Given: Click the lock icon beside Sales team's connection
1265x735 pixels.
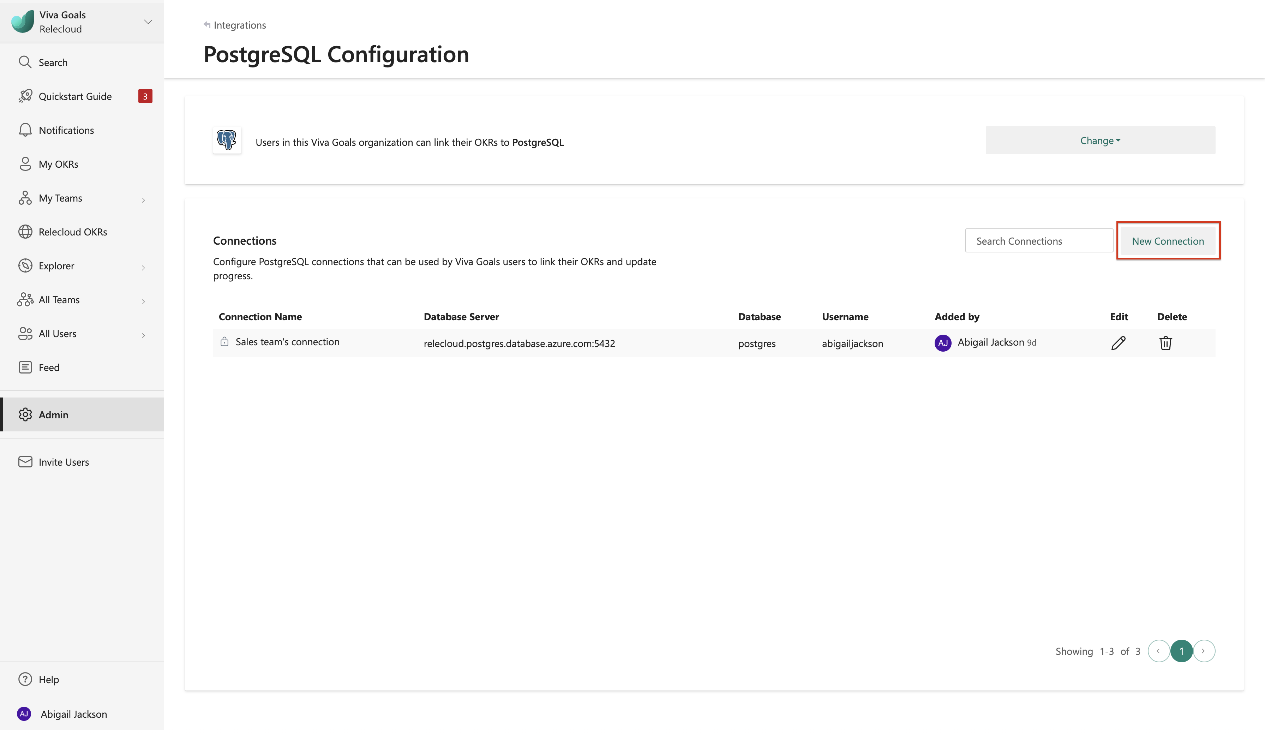Looking at the screenshot, I should [x=224, y=341].
